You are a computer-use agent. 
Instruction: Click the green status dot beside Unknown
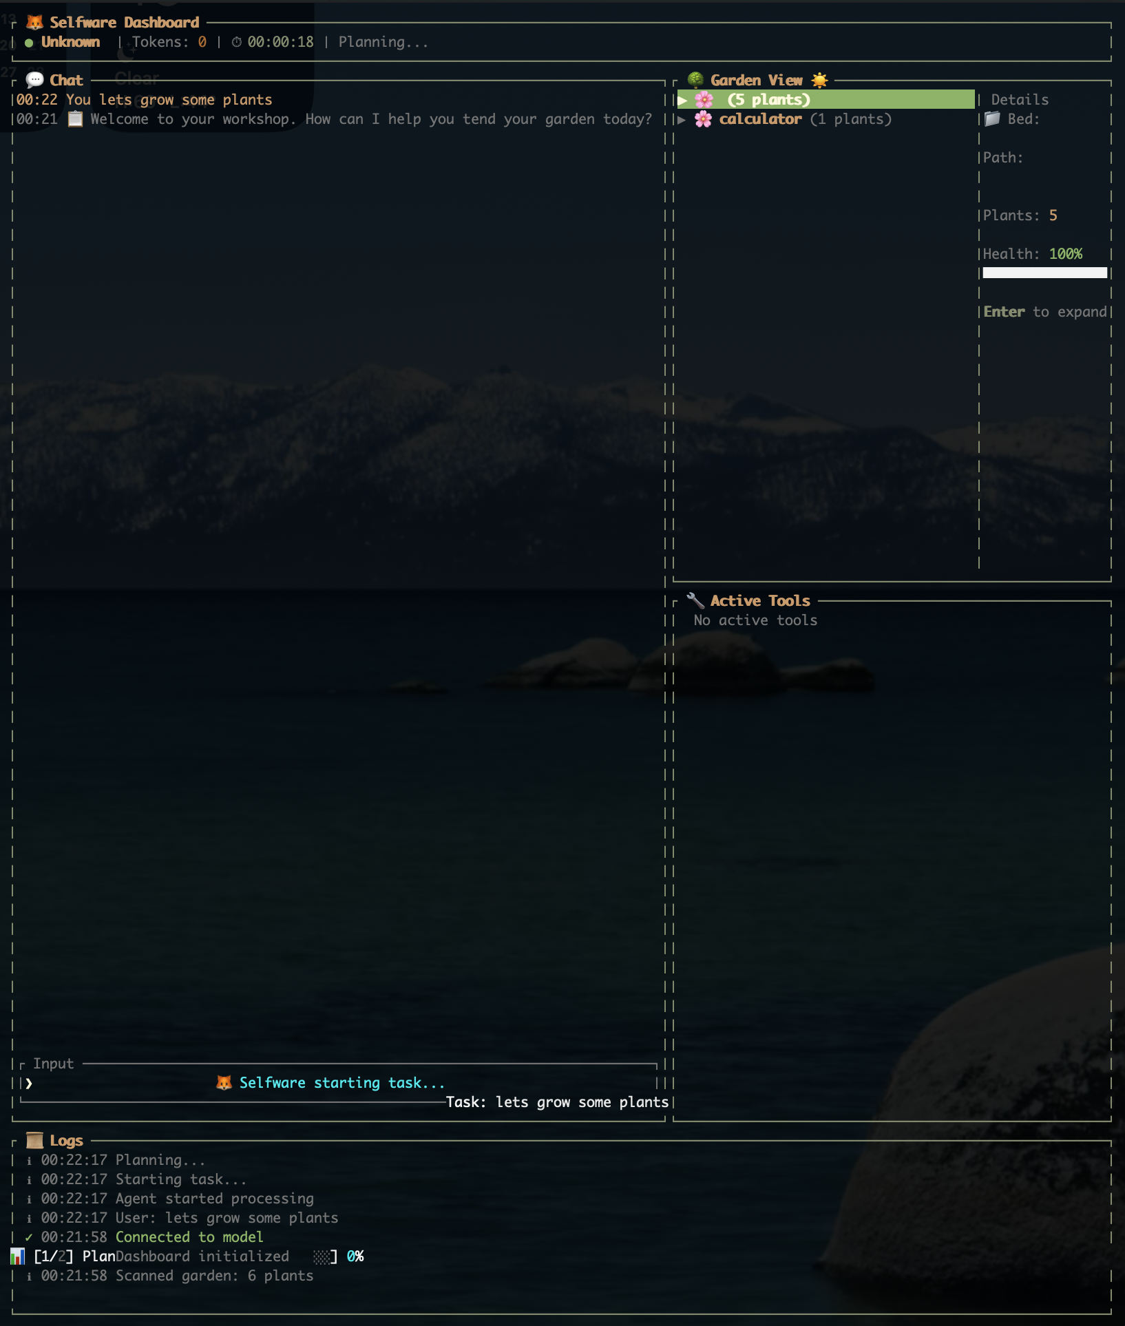point(29,42)
